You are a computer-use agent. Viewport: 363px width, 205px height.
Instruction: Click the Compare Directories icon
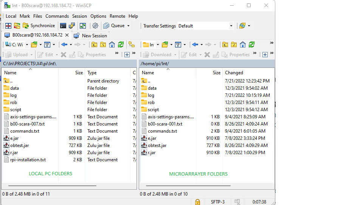point(8,26)
